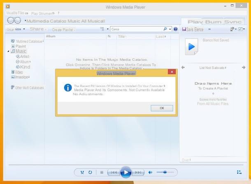The width and height of the screenshot is (251, 184).
Task: Select Playlist in the sidebar
Action: pos(19,46)
